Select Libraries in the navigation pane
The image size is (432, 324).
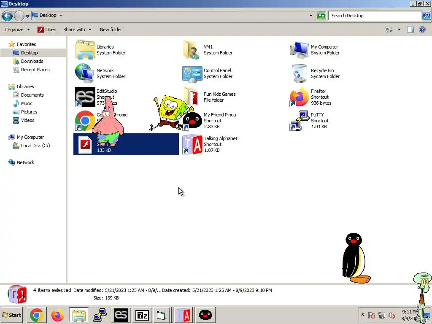[x=21, y=86]
